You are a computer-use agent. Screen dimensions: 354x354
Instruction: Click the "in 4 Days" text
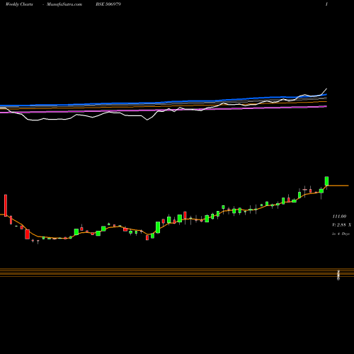pyautogui.click(x=341, y=234)
